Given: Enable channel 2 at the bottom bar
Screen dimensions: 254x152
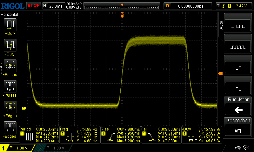Looking at the screenshot, I should tap(53, 148).
